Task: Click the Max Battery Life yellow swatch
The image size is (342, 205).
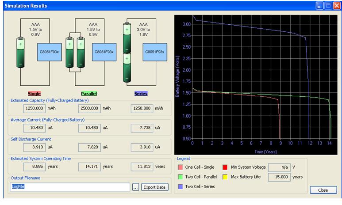Action: 225,177
